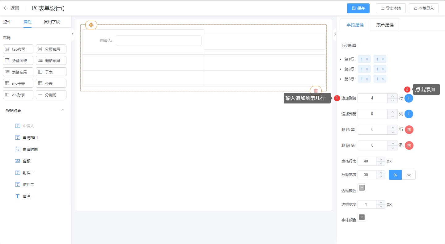Decrease the 追加到第…列 value
The image size is (445, 244).
click(x=392, y=116)
